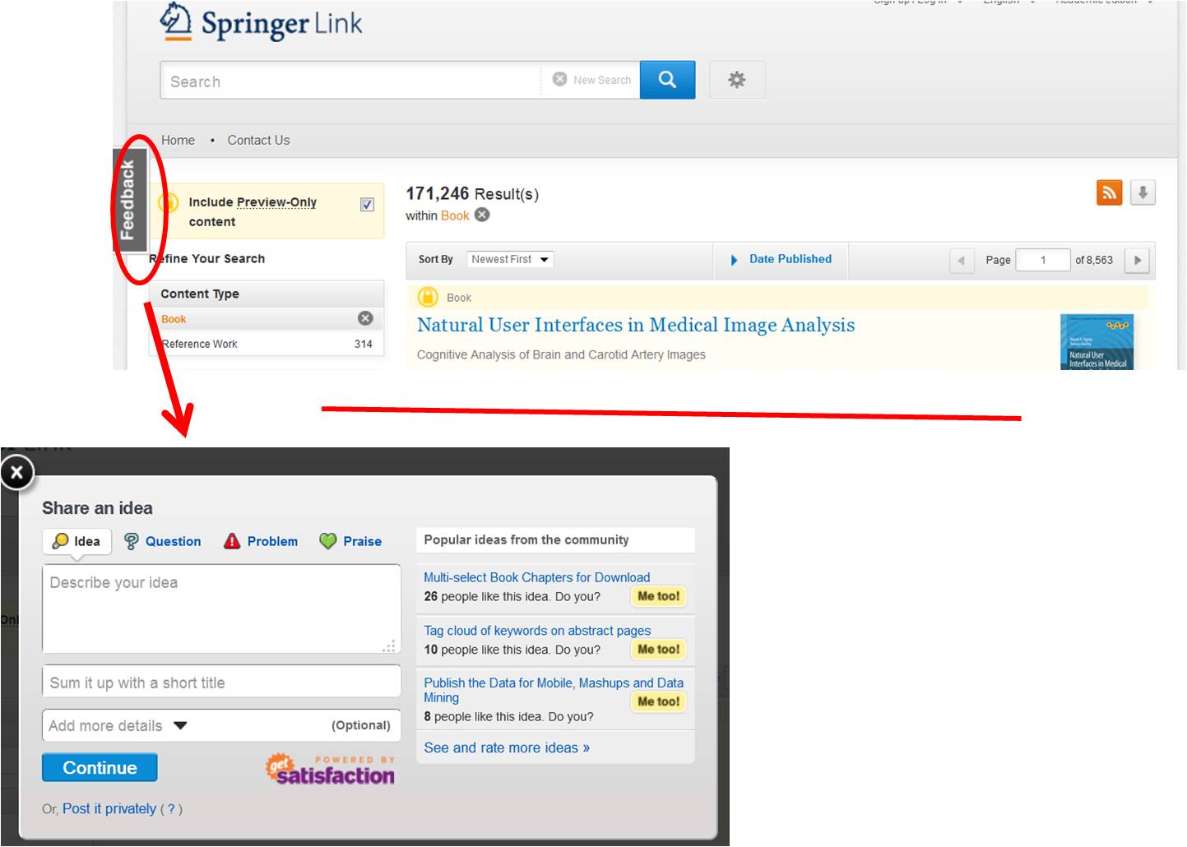Viewport: 1187px width, 847px height.
Task: Click Me too! for Publish the Data idea
Action: pyautogui.click(x=658, y=701)
